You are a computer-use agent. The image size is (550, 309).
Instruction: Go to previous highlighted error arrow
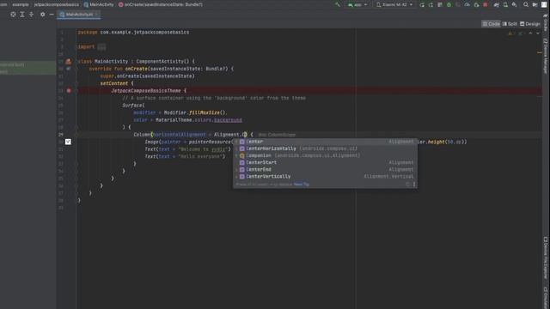pyautogui.click(x=530, y=33)
